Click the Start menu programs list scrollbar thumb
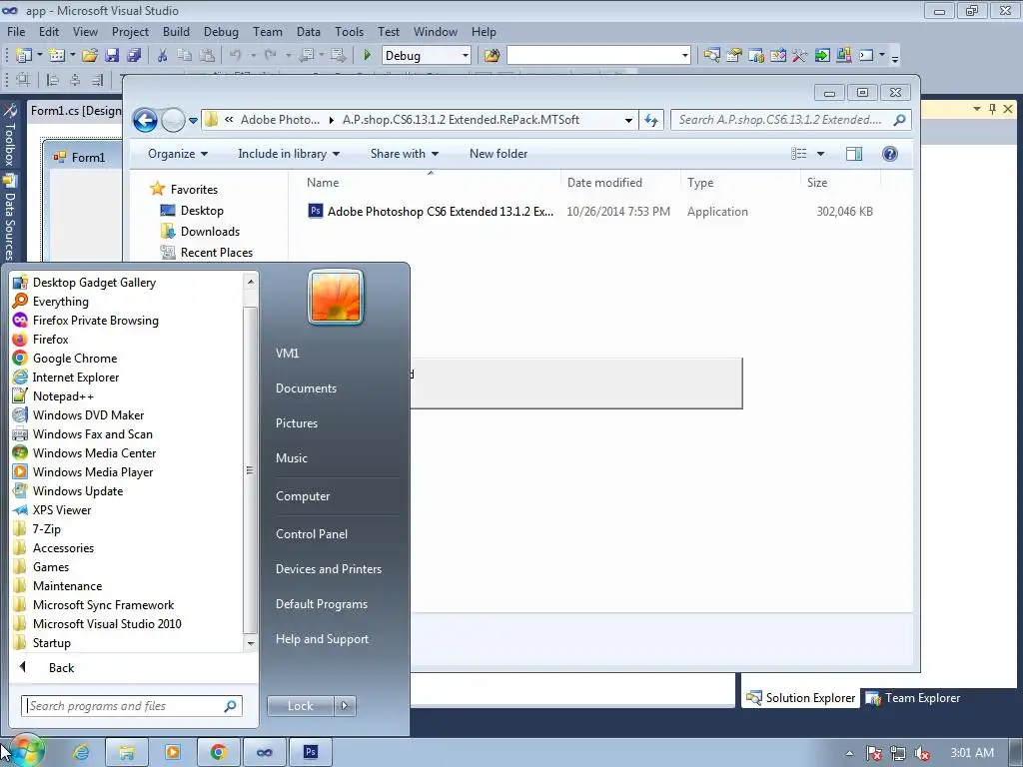 (249, 469)
